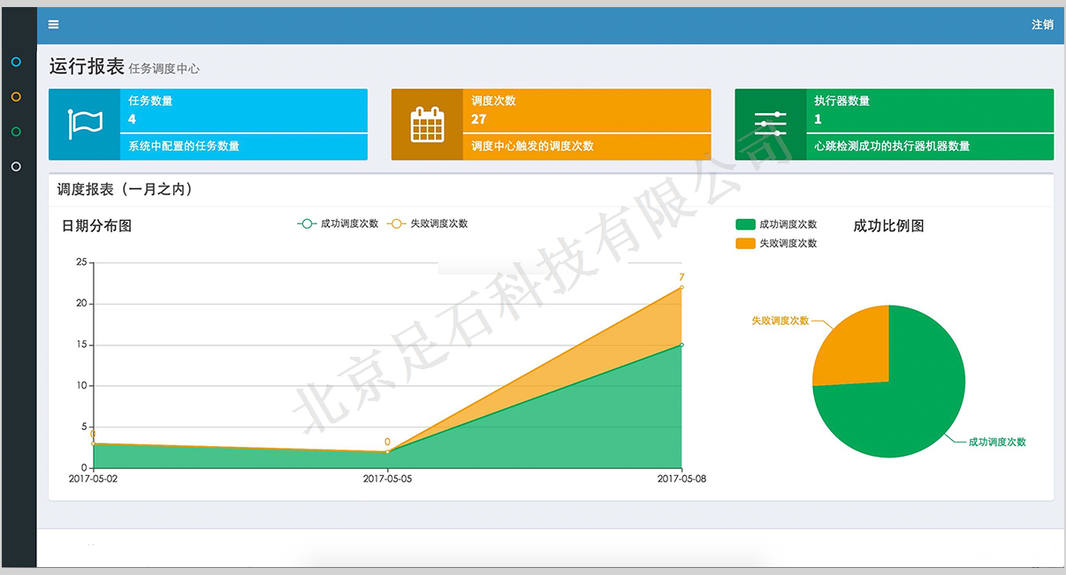This screenshot has width=1066, height=575.
Task: Click the orange circle sidebar icon
Action: [16, 96]
